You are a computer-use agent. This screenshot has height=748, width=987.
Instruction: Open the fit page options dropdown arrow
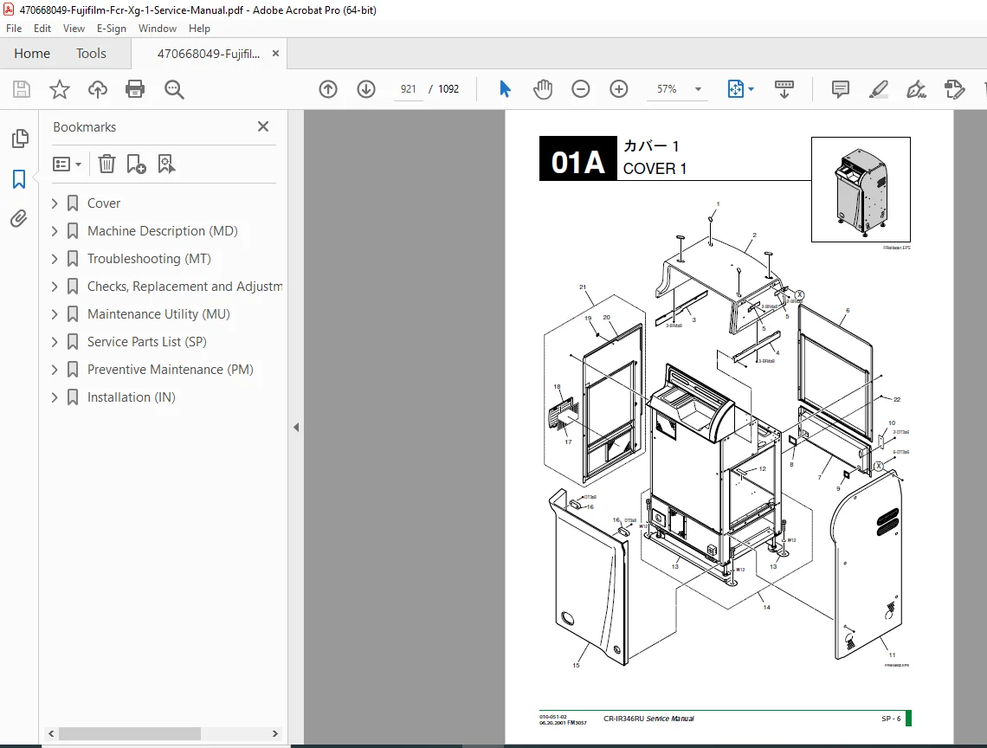tap(751, 89)
